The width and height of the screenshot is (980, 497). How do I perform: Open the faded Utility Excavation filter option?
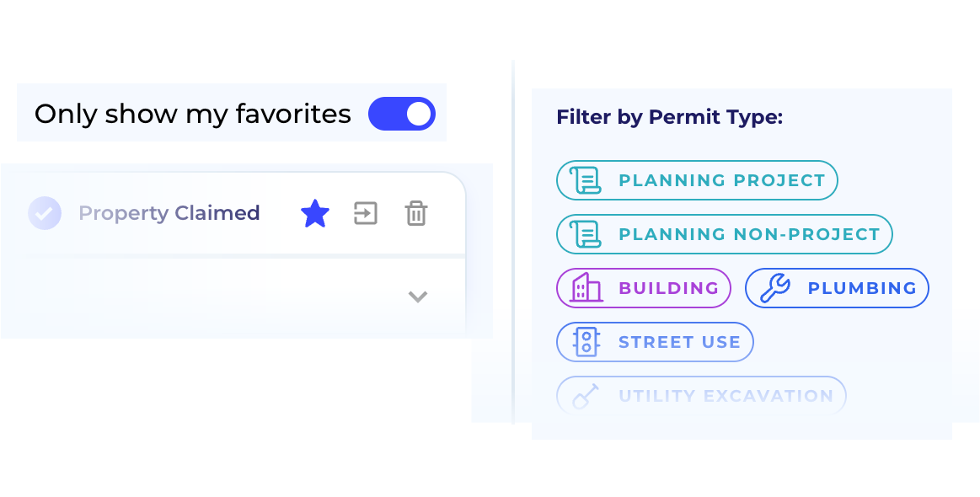pyautogui.click(x=701, y=395)
